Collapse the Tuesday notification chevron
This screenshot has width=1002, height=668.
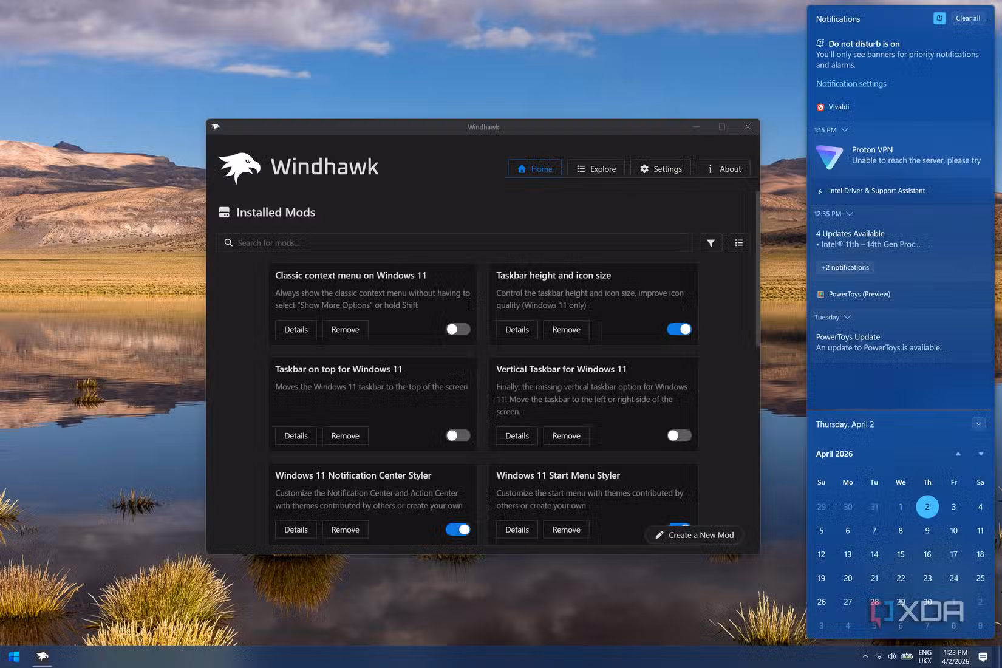847,317
